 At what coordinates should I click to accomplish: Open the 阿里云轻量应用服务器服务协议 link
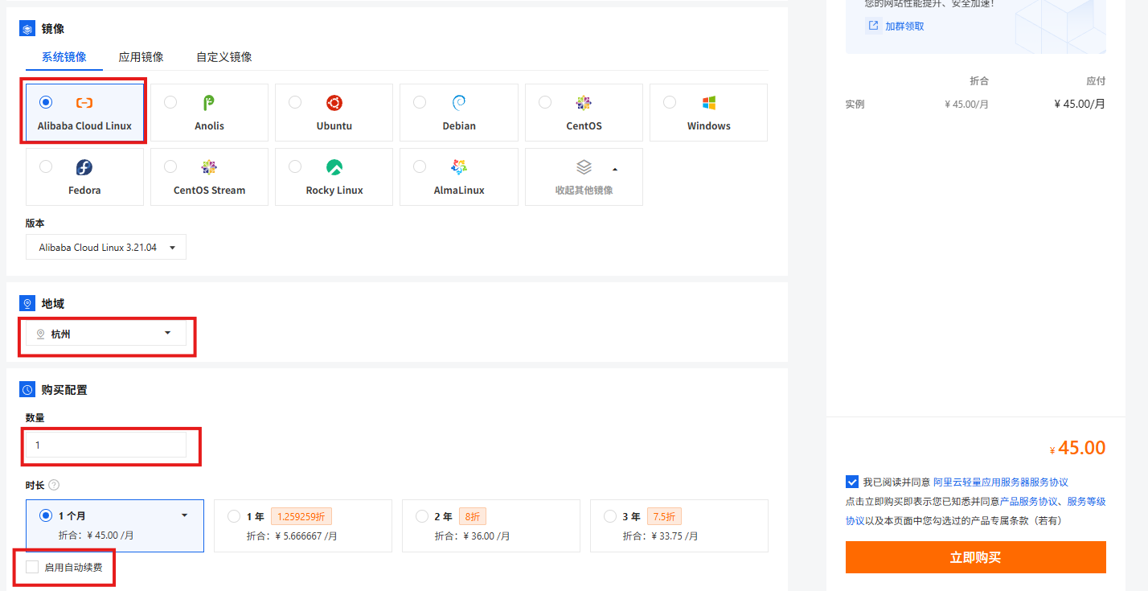[1001, 482]
